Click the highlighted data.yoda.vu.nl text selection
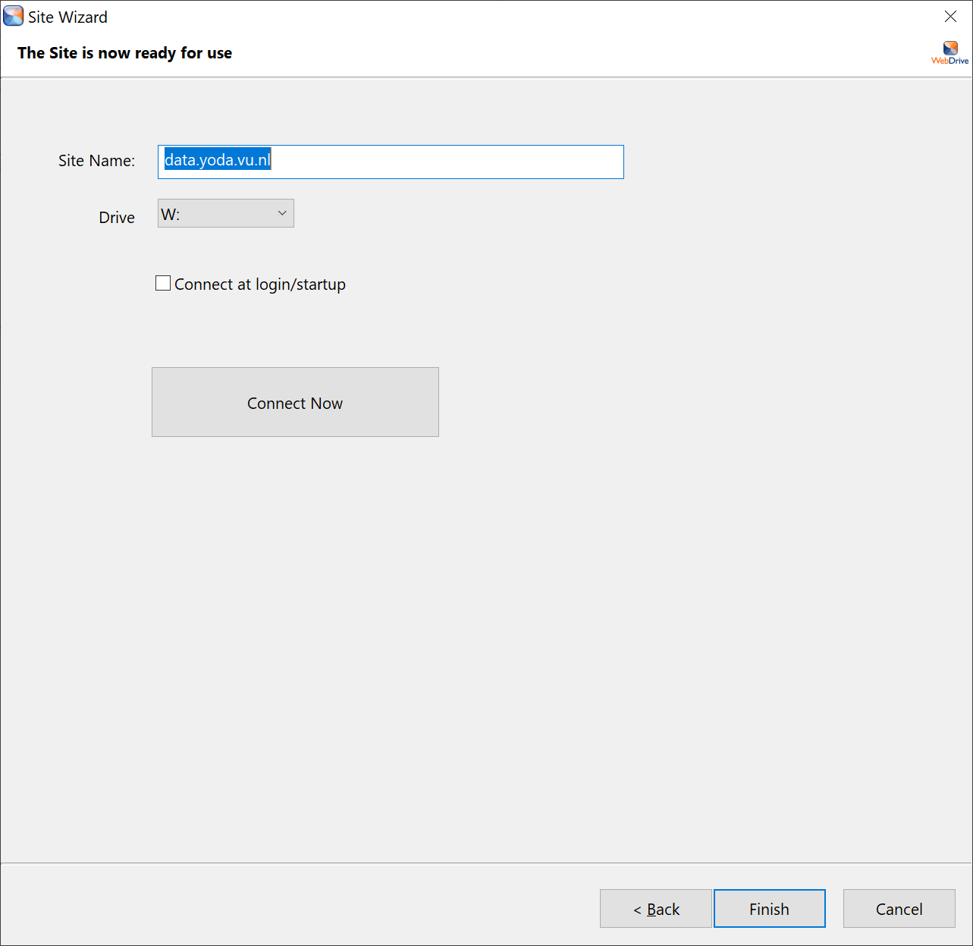Screen dimensions: 973x946 tap(217, 160)
